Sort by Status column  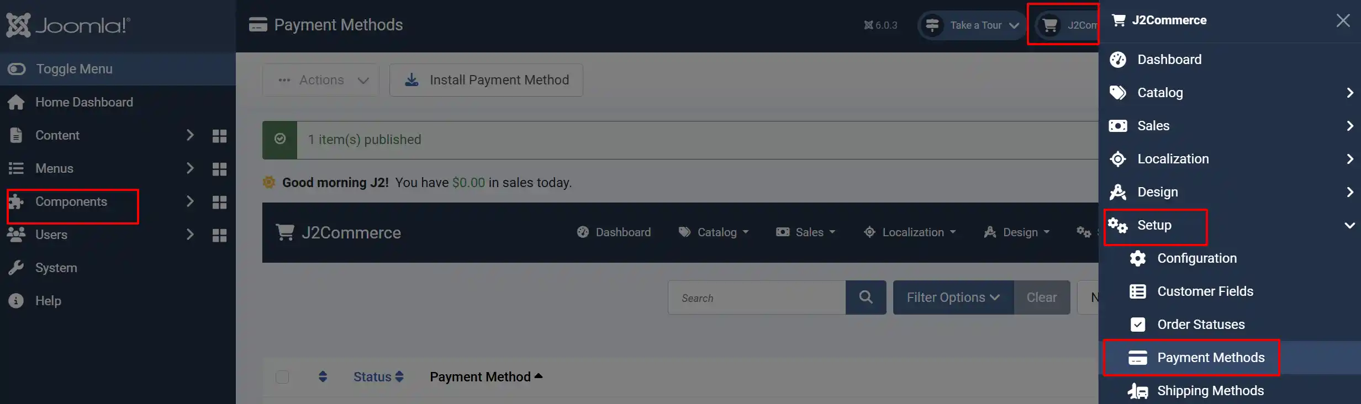click(378, 377)
